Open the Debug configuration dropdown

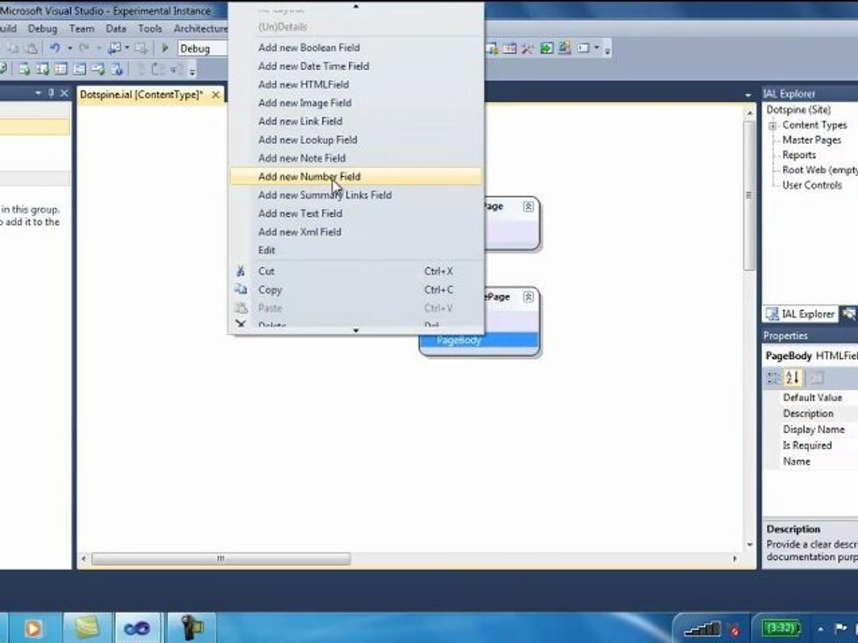coord(203,49)
